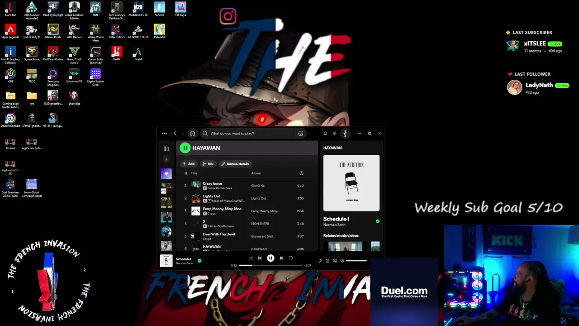Select the Call of Duty desktop icon
579x326 pixels.
click(32, 31)
